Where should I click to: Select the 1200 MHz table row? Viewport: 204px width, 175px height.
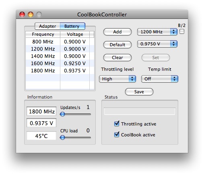point(60,49)
